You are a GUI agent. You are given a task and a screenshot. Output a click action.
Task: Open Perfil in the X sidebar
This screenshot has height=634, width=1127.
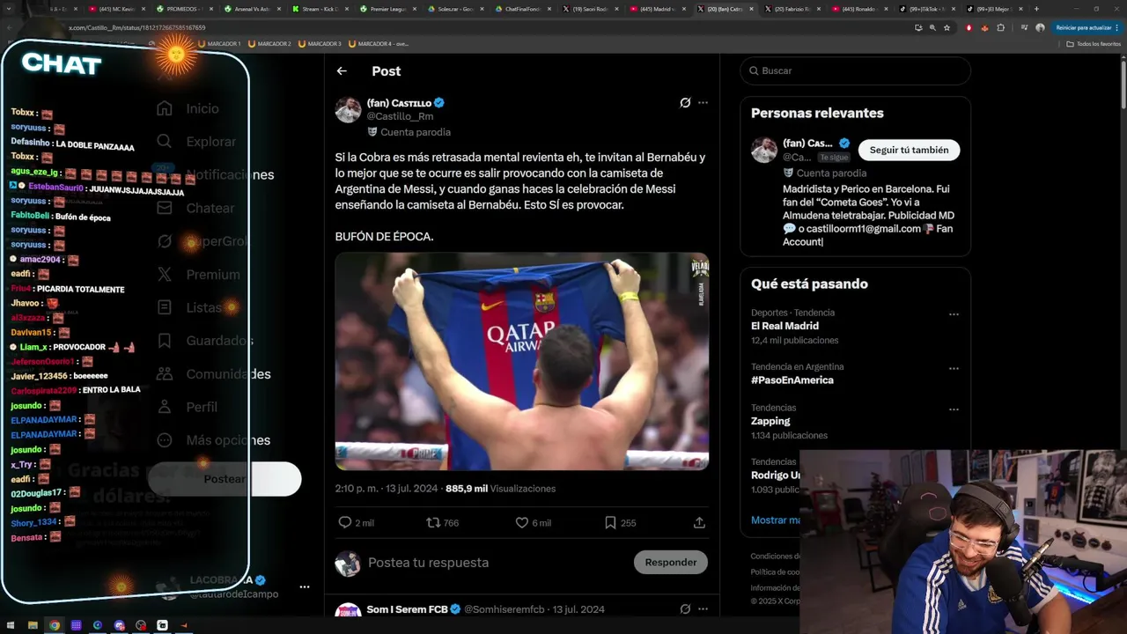point(187,407)
